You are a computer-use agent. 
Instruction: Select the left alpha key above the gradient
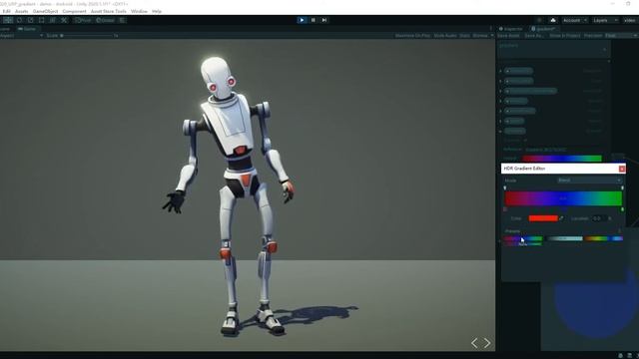505,188
